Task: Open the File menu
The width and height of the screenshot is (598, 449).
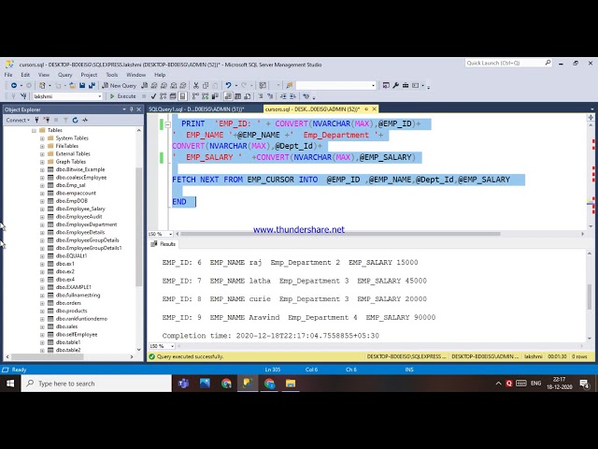Action: [x=8, y=75]
